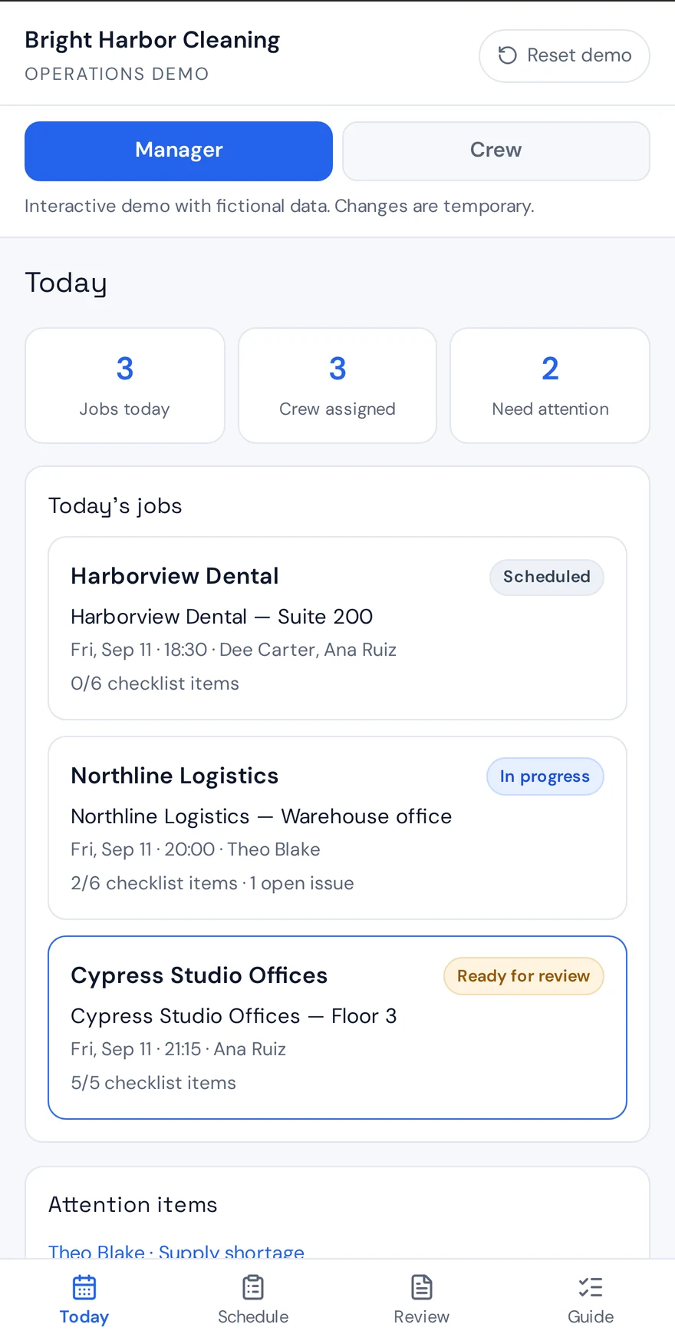The image size is (675, 1344).
Task: Click the Attention items heading
Action: 133,1204
